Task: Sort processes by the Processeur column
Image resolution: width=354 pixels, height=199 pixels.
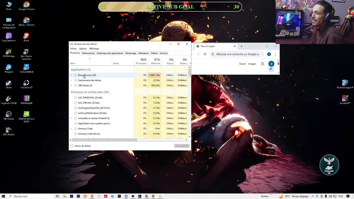Action: tap(141, 61)
